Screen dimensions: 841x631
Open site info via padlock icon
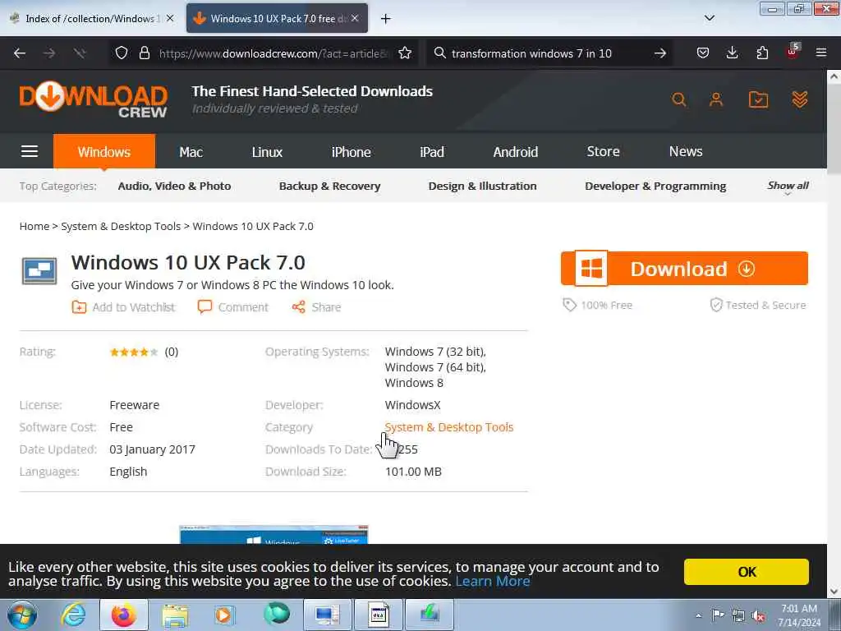(145, 53)
